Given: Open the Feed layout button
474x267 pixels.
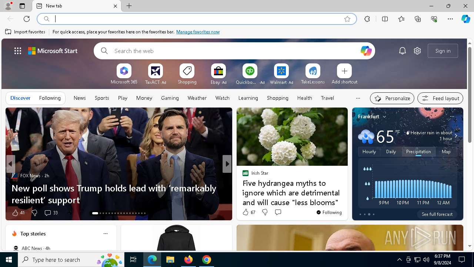Looking at the screenshot, I should pyautogui.click(x=440, y=98).
